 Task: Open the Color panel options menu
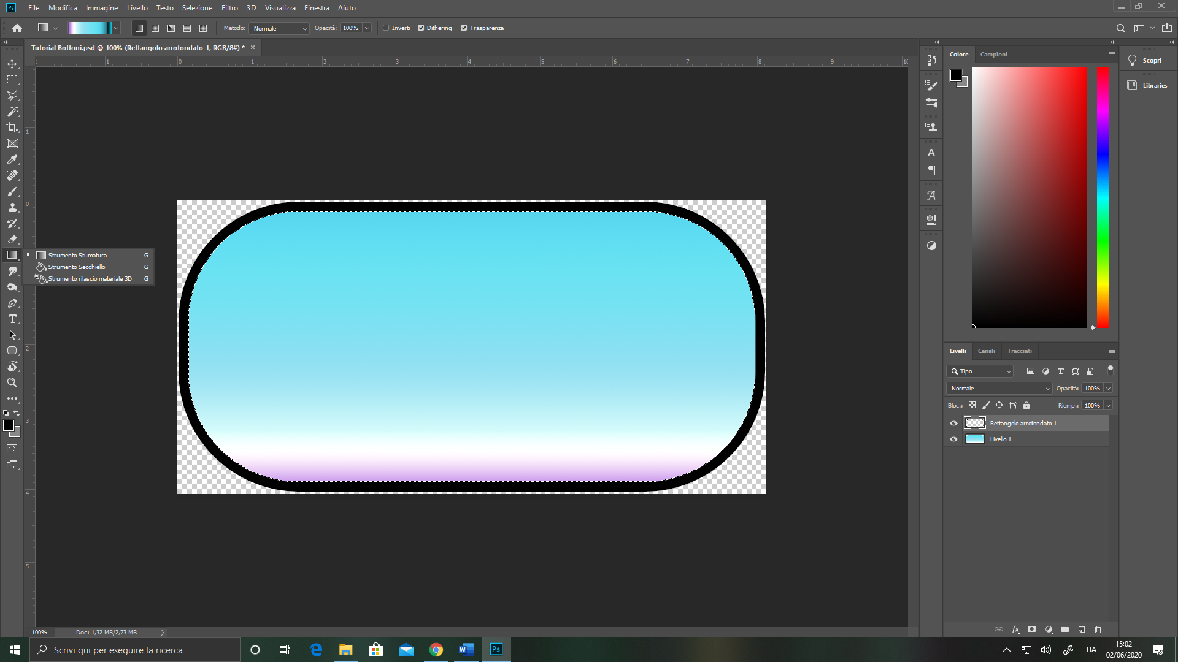1111,55
